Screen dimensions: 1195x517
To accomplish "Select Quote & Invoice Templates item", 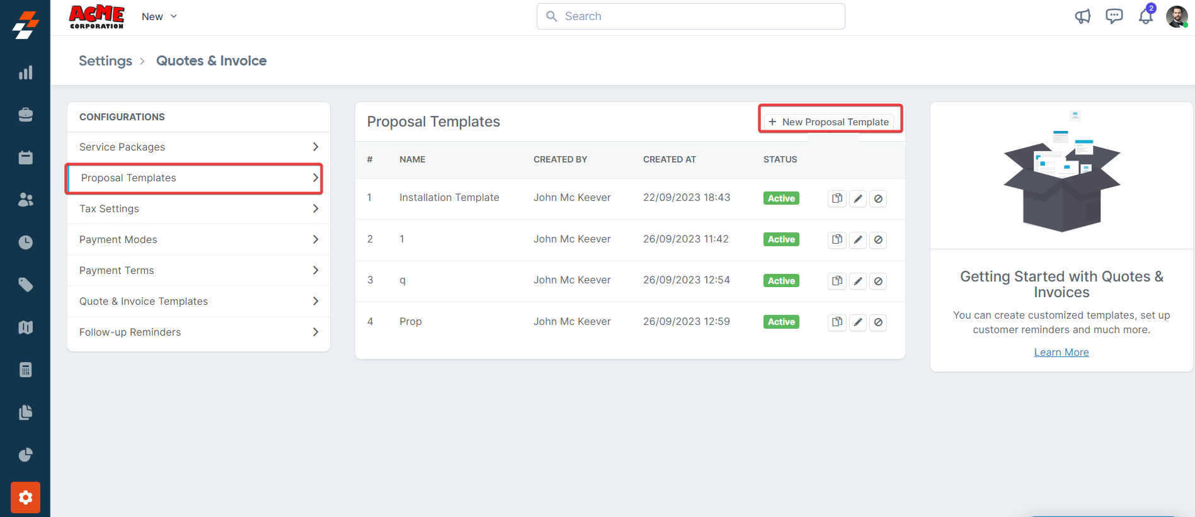I will (144, 301).
